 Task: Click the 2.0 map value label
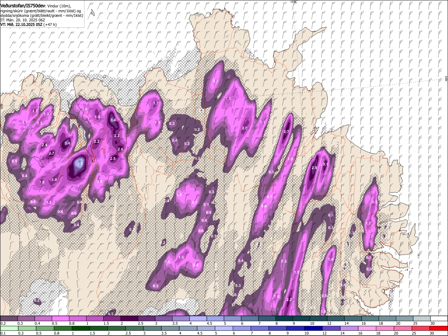click(x=245, y=128)
